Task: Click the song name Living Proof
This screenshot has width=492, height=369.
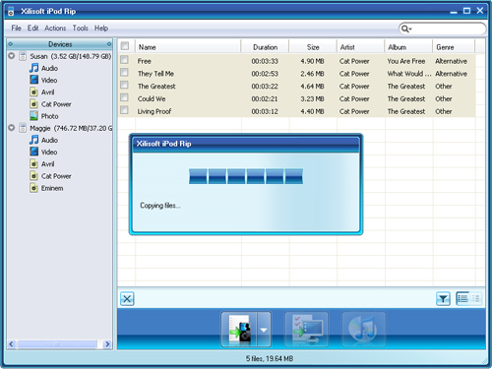Action: tap(154, 111)
